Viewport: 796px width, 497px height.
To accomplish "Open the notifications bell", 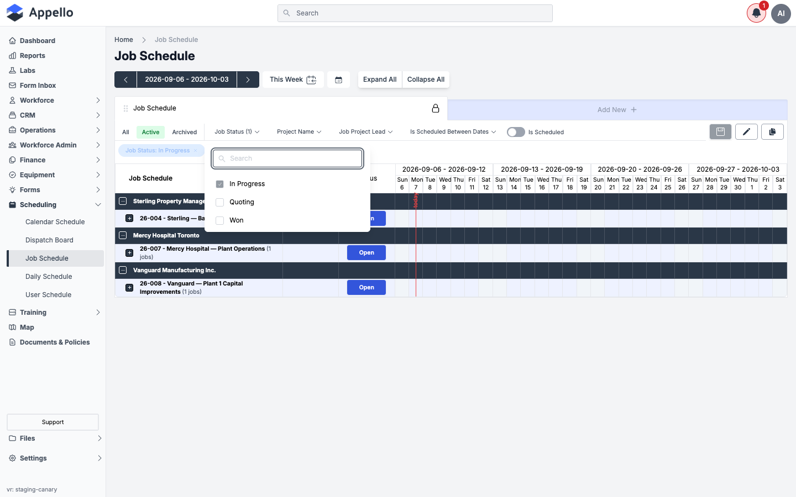I will pyautogui.click(x=756, y=13).
